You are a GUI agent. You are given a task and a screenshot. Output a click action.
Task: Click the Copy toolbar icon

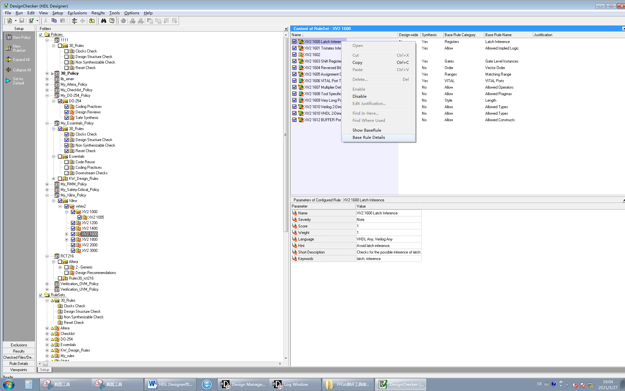coord(54,21)
